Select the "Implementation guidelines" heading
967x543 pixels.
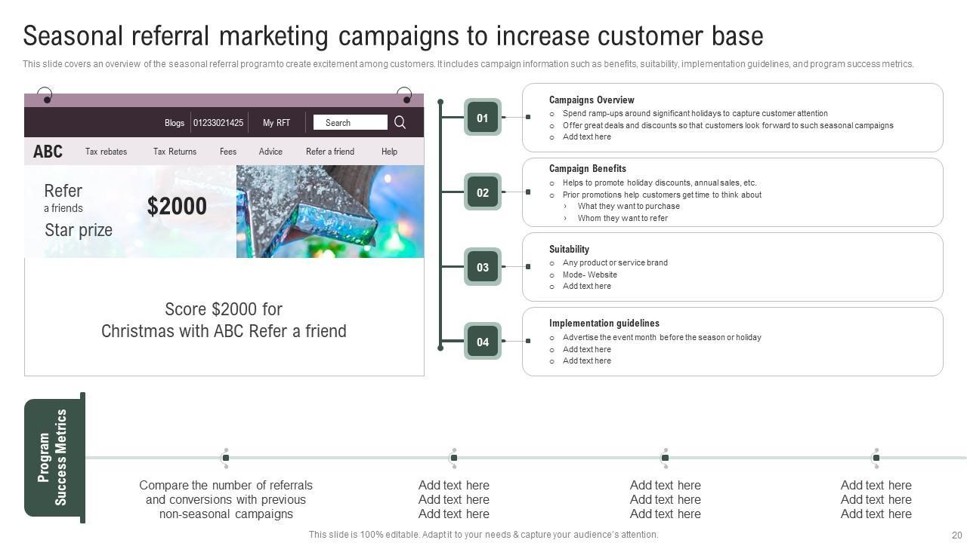point(604,324)
